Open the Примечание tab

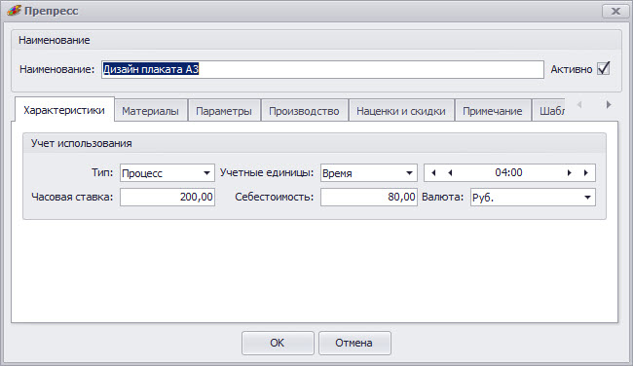(493, 111)
